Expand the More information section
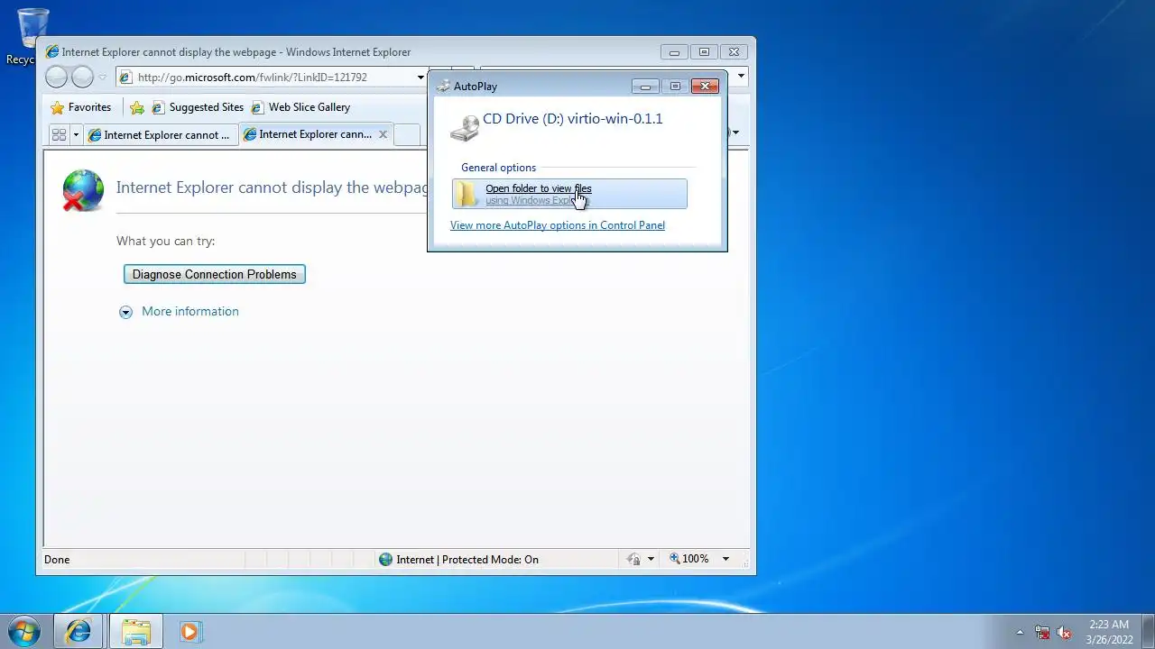Viewport: 1155px width, 649px height. (x=180, y=311)
